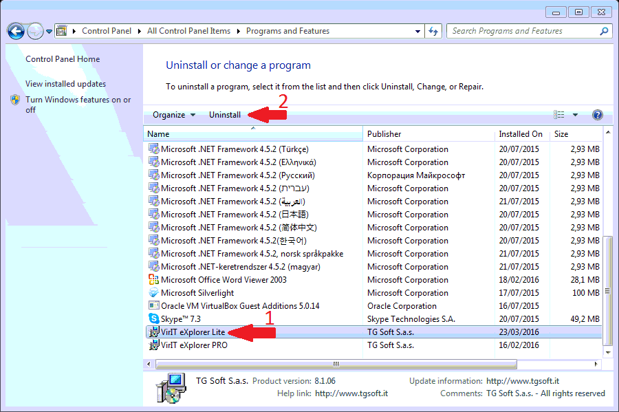Open the view options dropdown arrow
The width and height of the screenshot is (619, 412).
coord(575,115)
